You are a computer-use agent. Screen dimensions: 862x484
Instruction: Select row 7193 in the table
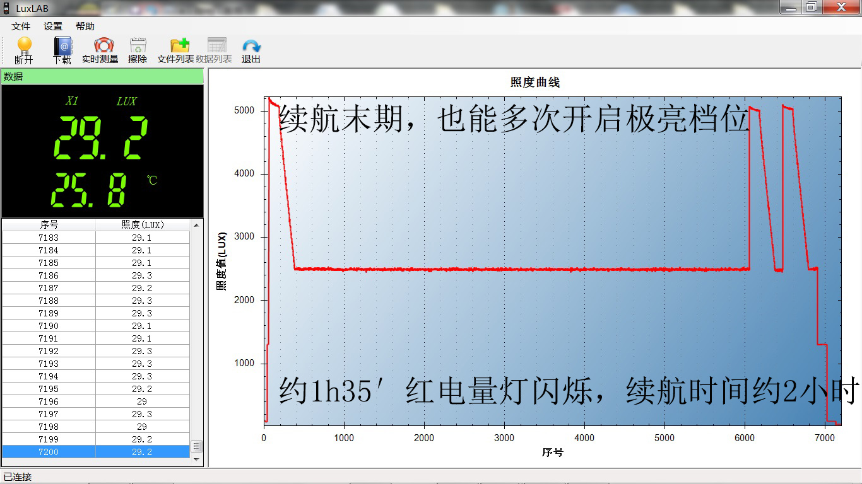[x=96, y=364]
